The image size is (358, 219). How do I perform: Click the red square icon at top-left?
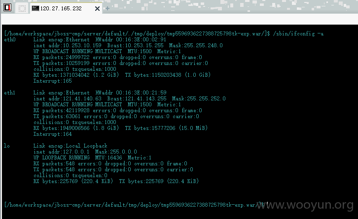pos(7,7)
